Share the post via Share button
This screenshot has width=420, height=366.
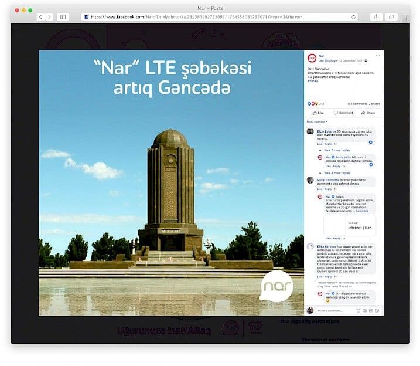click(368, 113)
